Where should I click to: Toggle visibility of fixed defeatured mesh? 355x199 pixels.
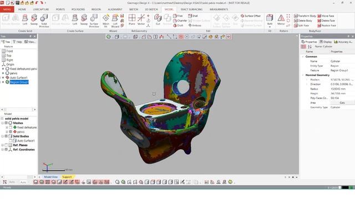[x=11, y=128]
